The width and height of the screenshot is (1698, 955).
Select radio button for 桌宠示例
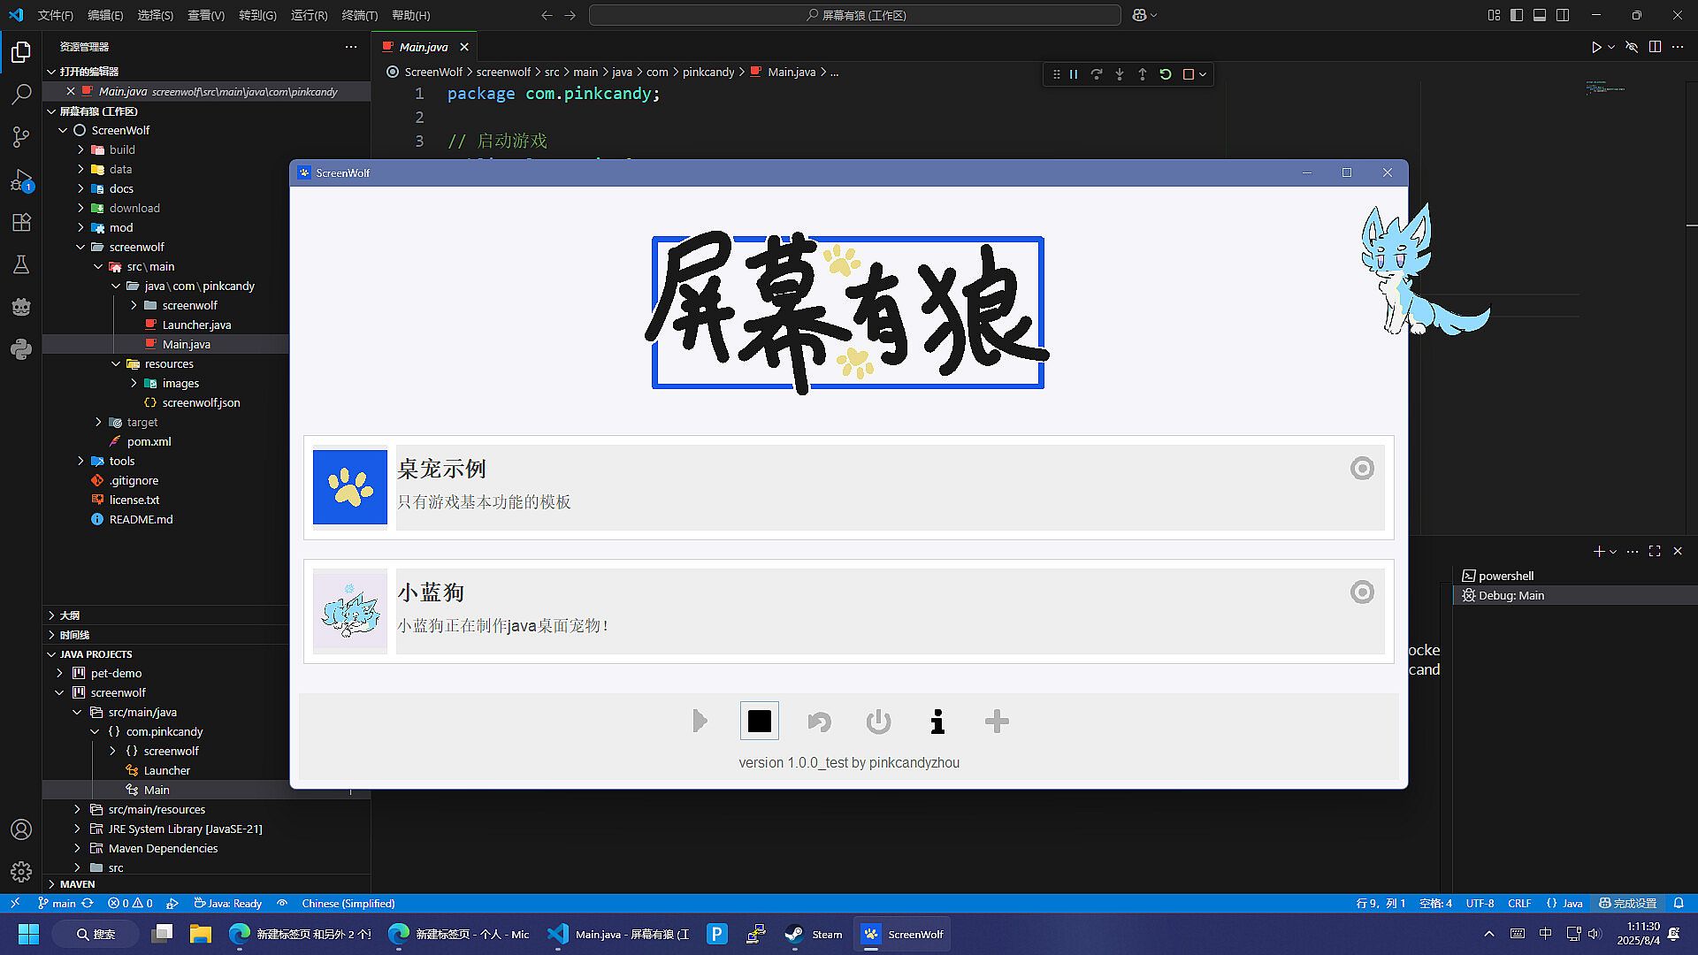(1362, 469)
